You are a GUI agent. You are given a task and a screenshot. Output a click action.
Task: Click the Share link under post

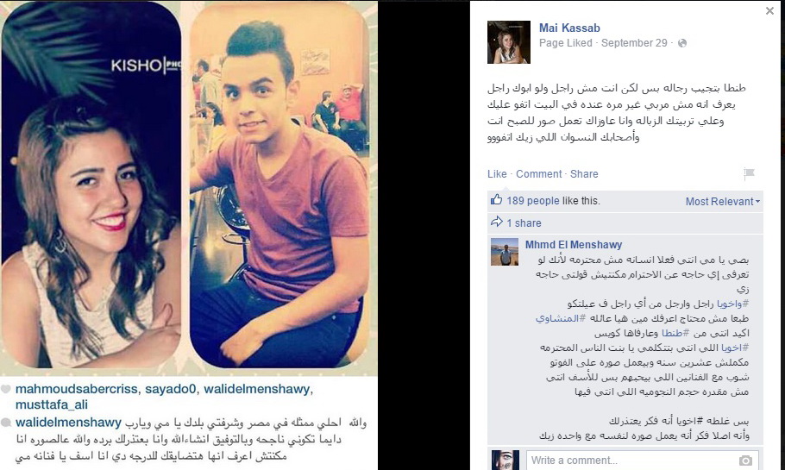click(584, 173)
